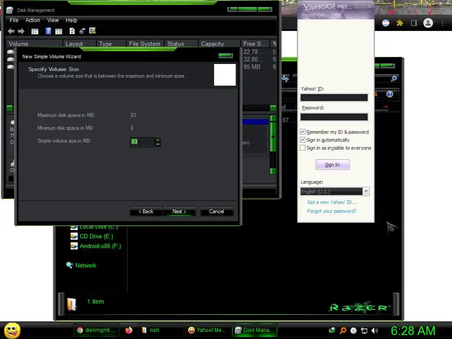Click the Chrome side panel icon
Image resolution: width=452 pixels, height=339 pixels.
coord(414,23)
